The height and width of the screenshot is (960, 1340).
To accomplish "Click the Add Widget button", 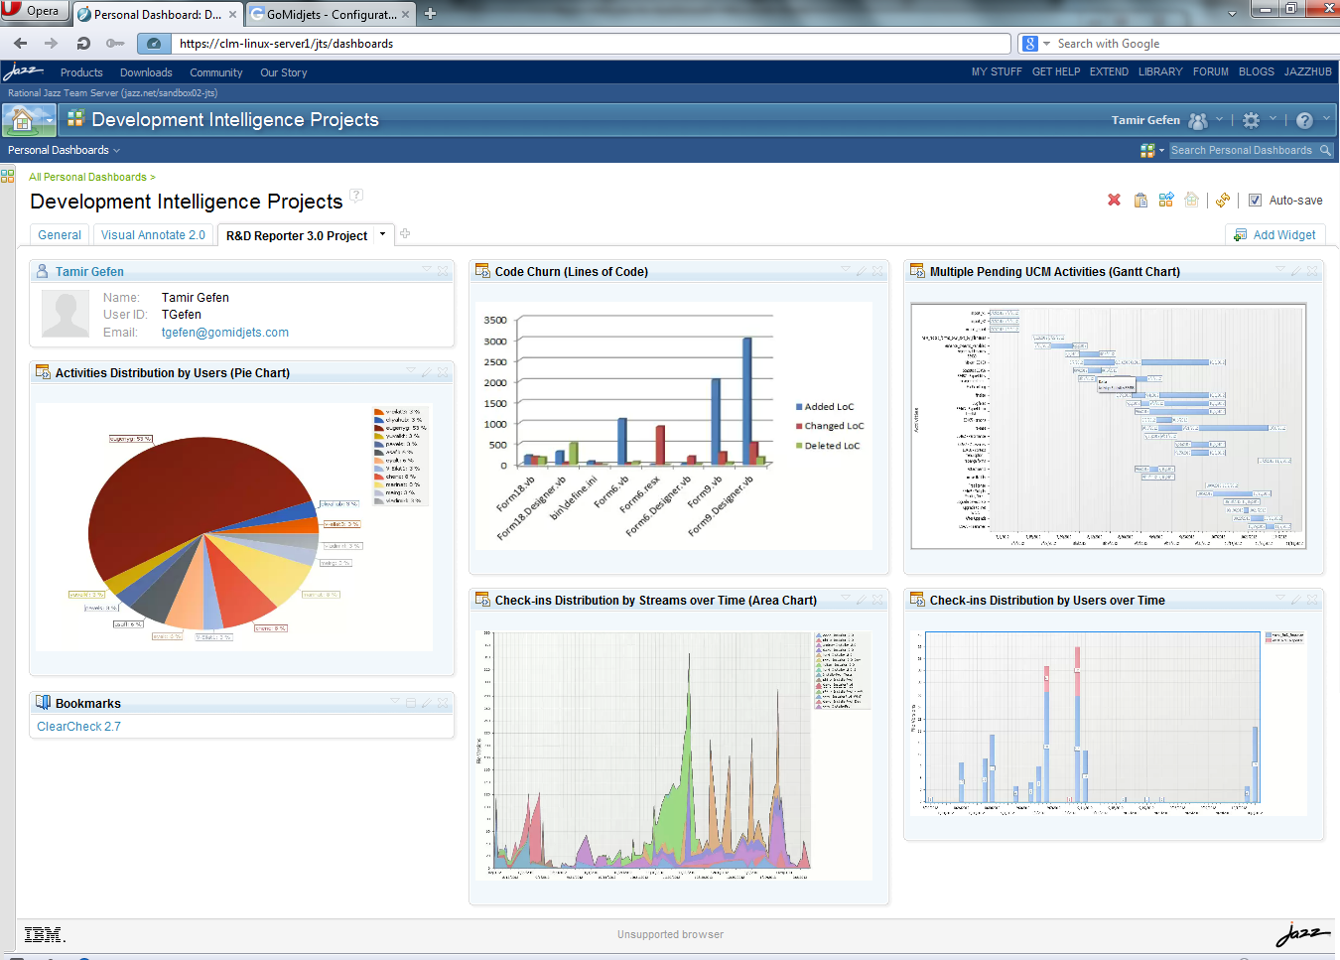I will tap(1275, 235).
